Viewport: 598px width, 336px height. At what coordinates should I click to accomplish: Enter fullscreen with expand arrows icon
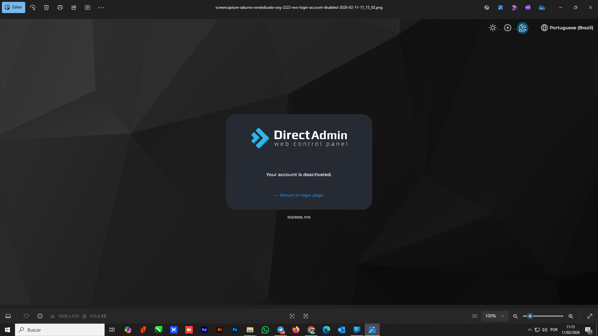click(x=590, y=316)
